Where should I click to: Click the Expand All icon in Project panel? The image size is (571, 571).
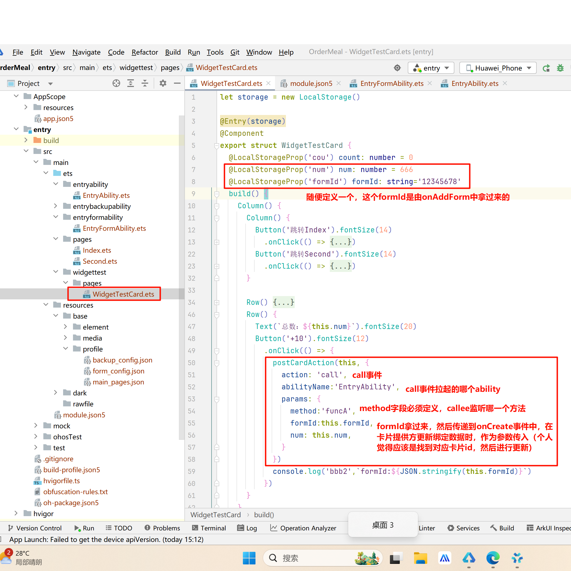click(x=130, y=83)
